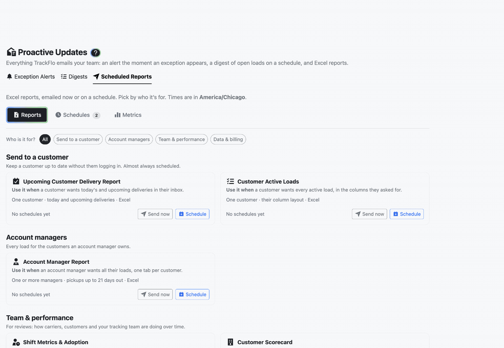Select the All filter chip
504x348 pixels.
[45, 139]
